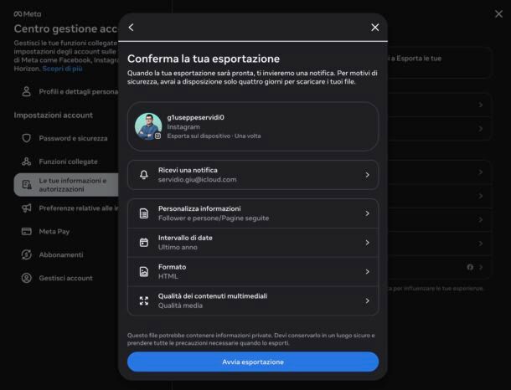This screenshot has width=511, height=390.
Task: Expand the Ricevi una notifica chevron
Action: [367, 175]
